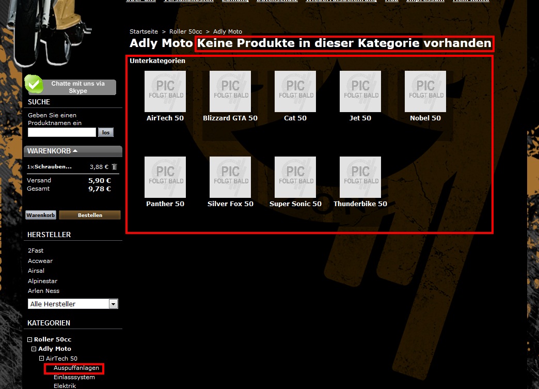The image size is (539, 389).
Task: Select Adly Moto in category tree
Action: (x=55, y=349)
